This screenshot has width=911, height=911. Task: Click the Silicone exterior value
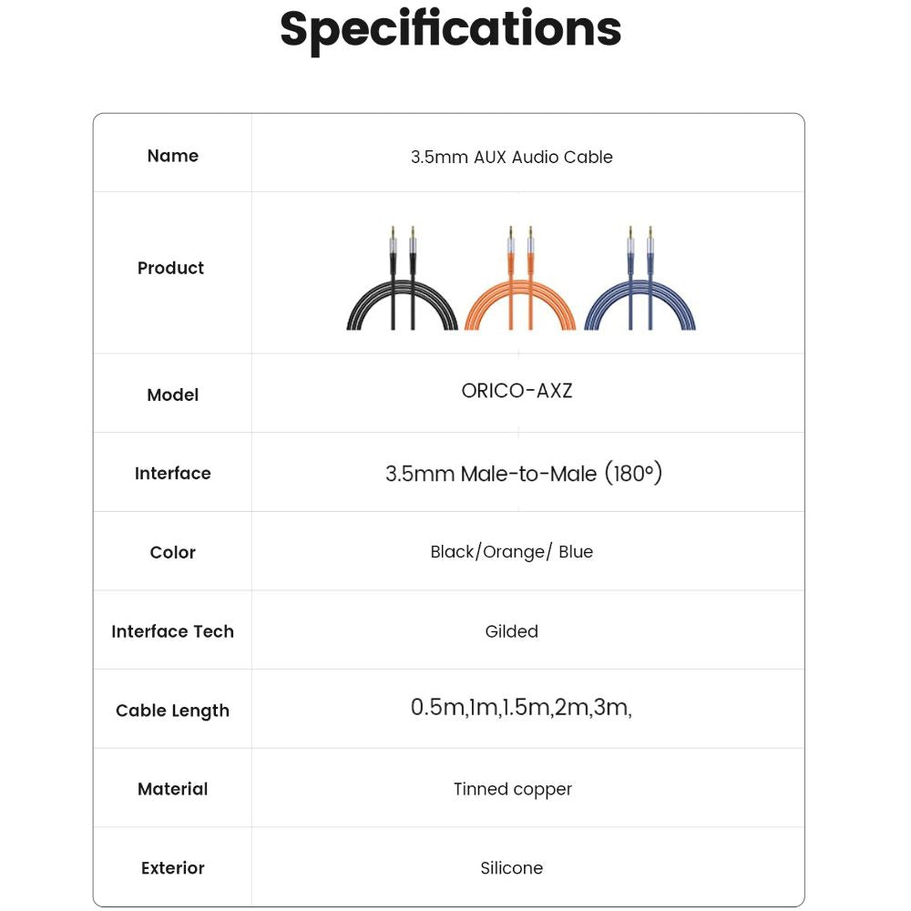click(511, 868)
